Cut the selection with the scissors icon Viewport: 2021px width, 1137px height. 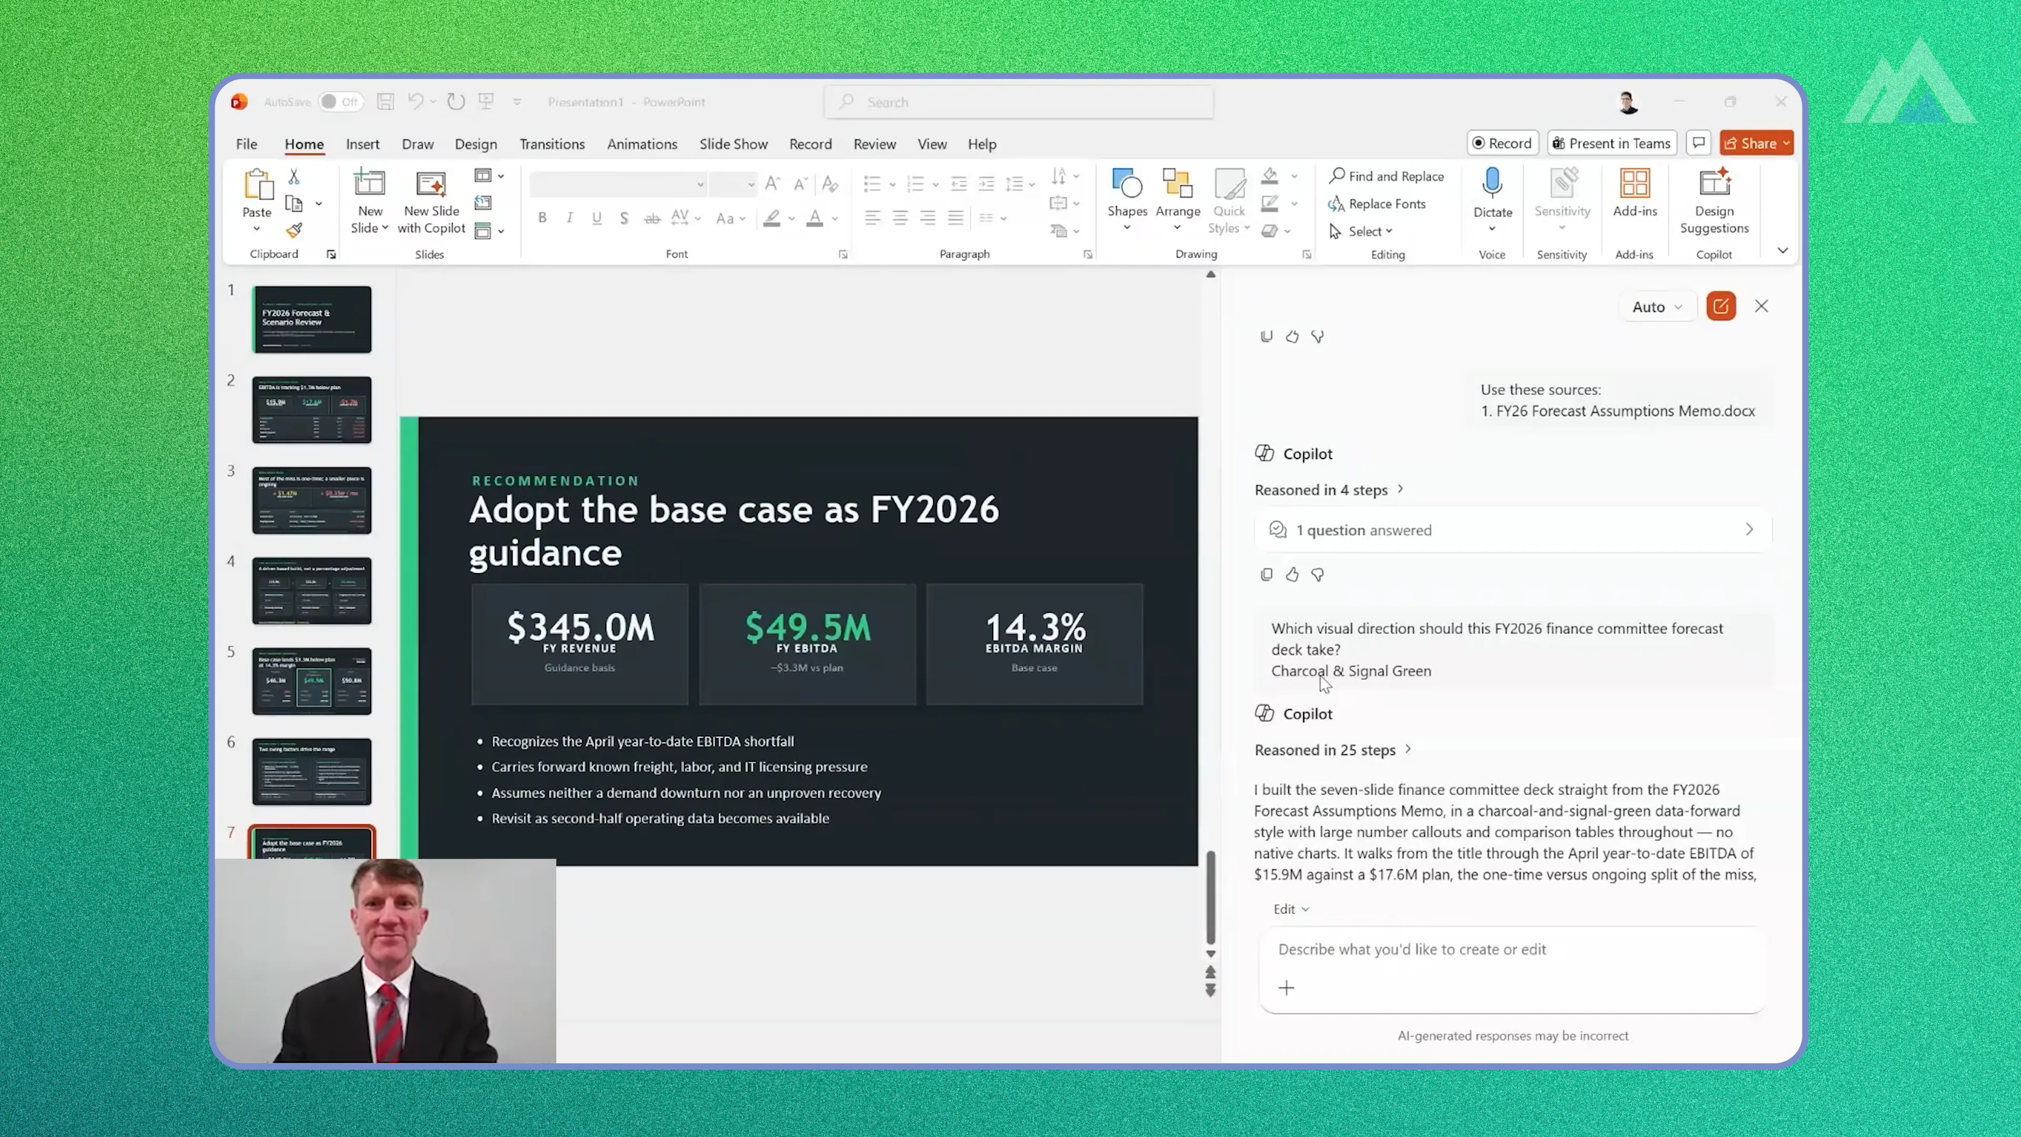click(294, 177)
